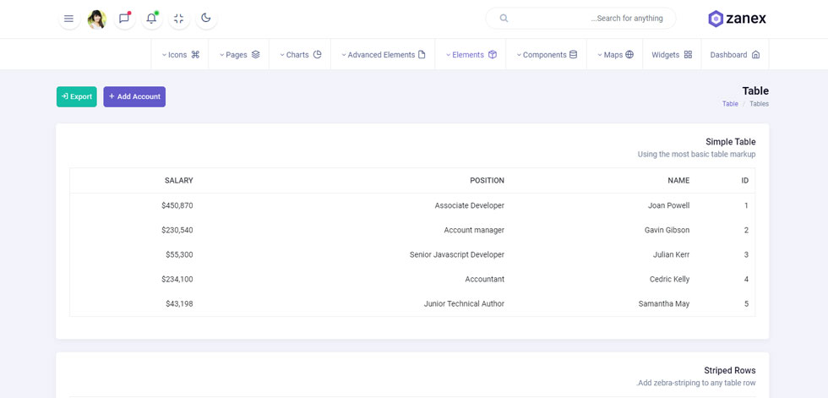Viewport: 828px width, 398px height.
Task: Click the $43,198 salary cell
Action: 179,304
